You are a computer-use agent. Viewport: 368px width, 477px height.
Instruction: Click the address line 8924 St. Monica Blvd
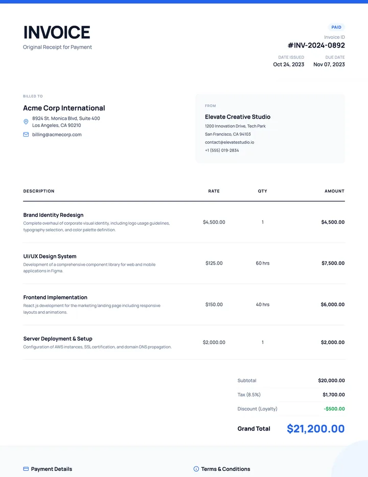pyautogui.click(x=66, y=118)
